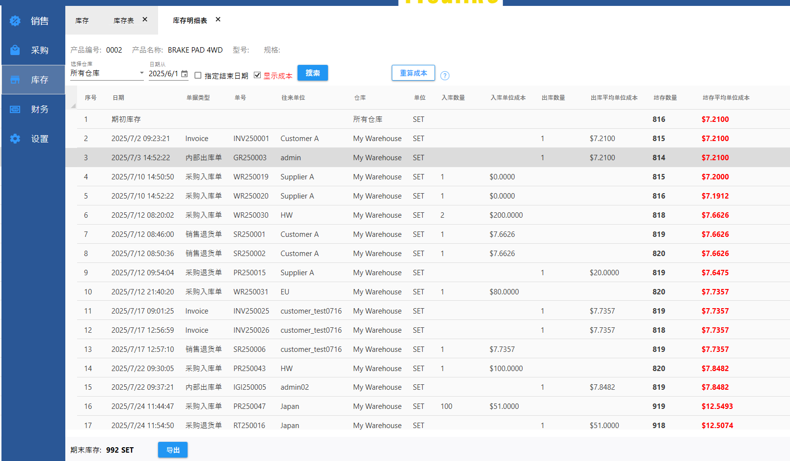
Task: Switch to the 库存 tab
Action: coord(82,21)
